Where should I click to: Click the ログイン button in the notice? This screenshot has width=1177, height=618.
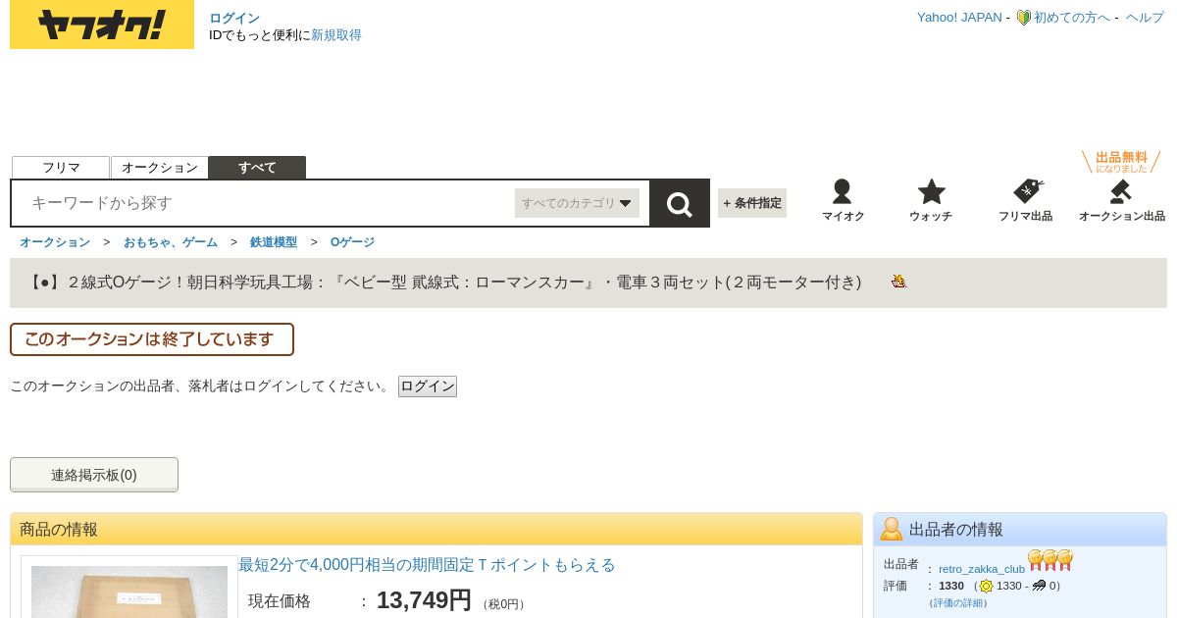pyautogui.click(x=428, y=386)
